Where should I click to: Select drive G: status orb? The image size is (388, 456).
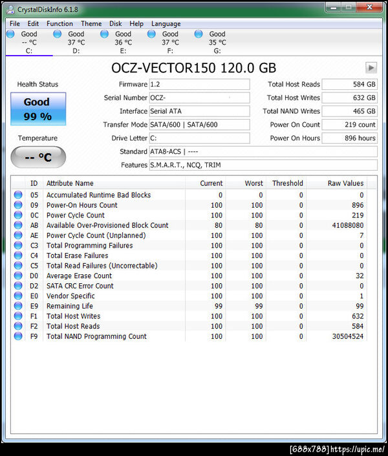[199, 34]
